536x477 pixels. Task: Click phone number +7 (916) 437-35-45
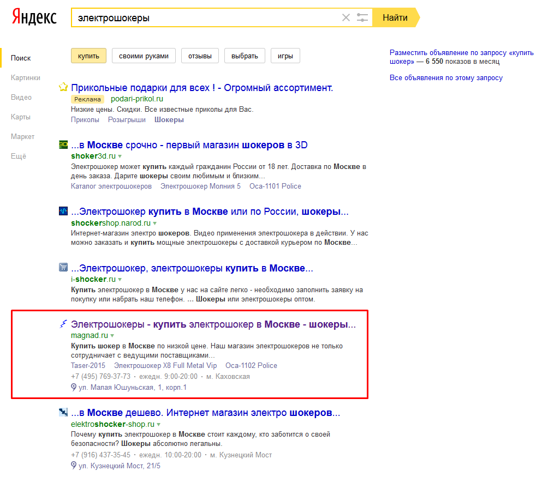coord(101,455)
